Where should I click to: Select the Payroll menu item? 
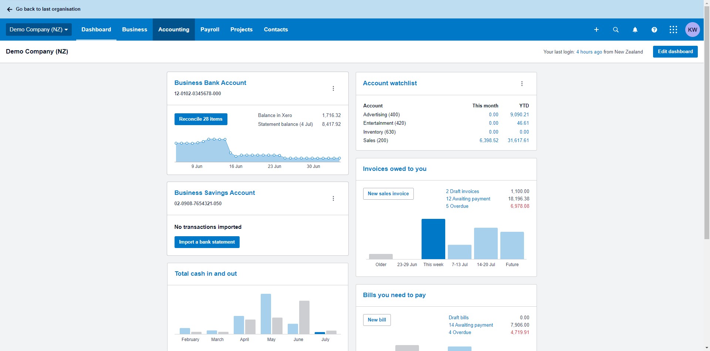point(210,30)
